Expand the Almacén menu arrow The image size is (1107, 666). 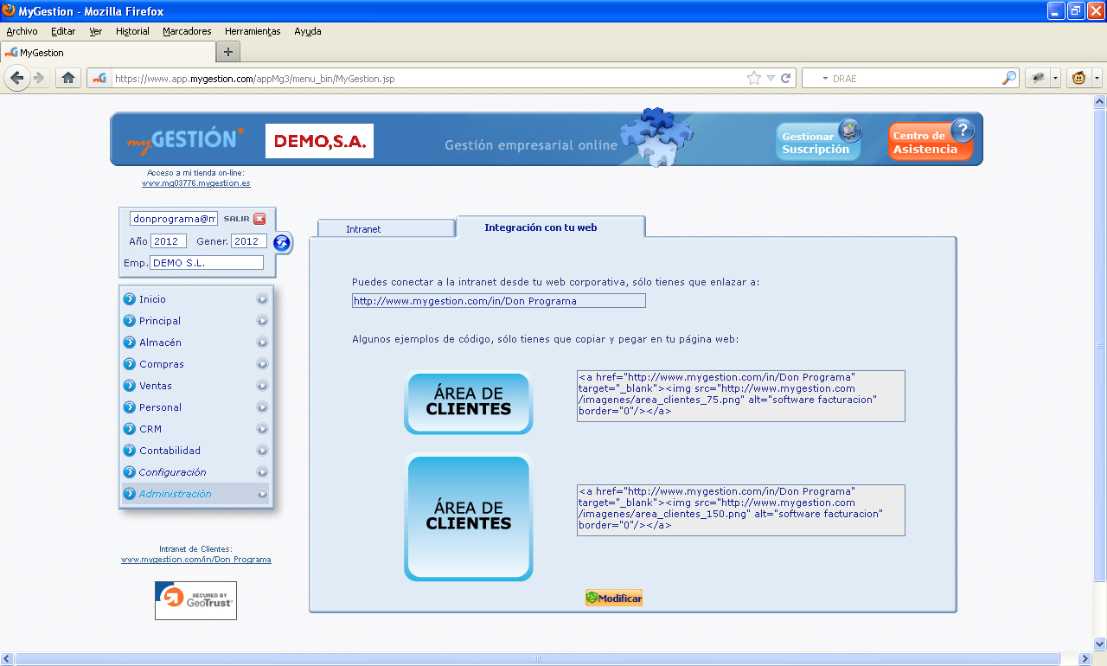point(262,343)
